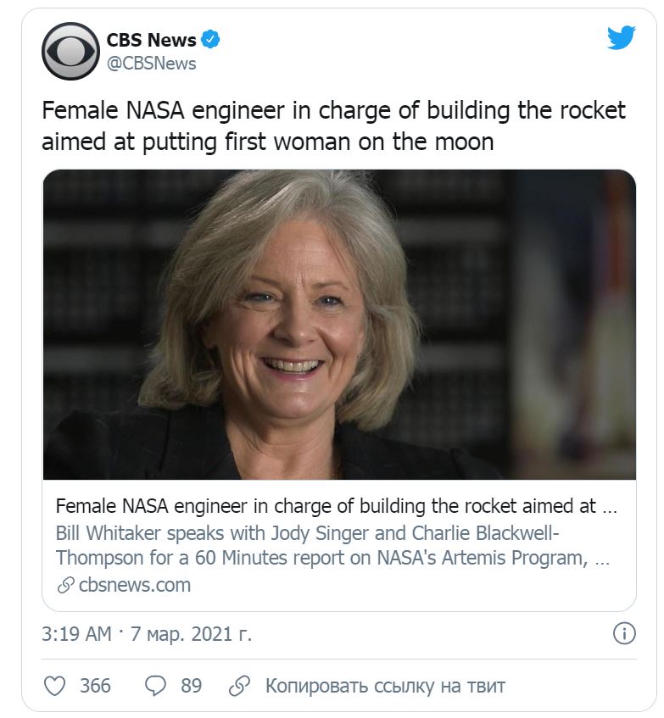Click the CBS News eye logo avatar
The width and height of the screenshot is (664, 718).
coord(70,51)
